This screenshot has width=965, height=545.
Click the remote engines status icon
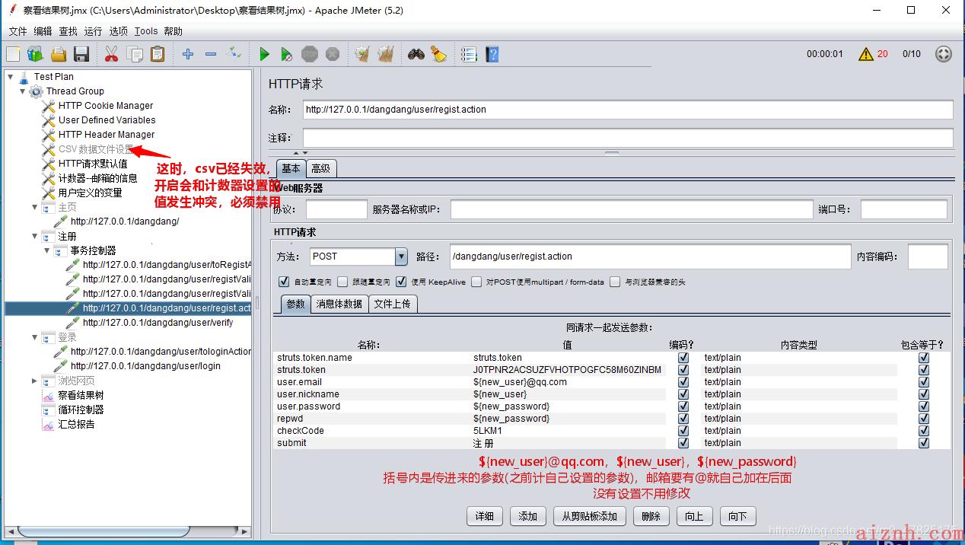coord(943,54)
